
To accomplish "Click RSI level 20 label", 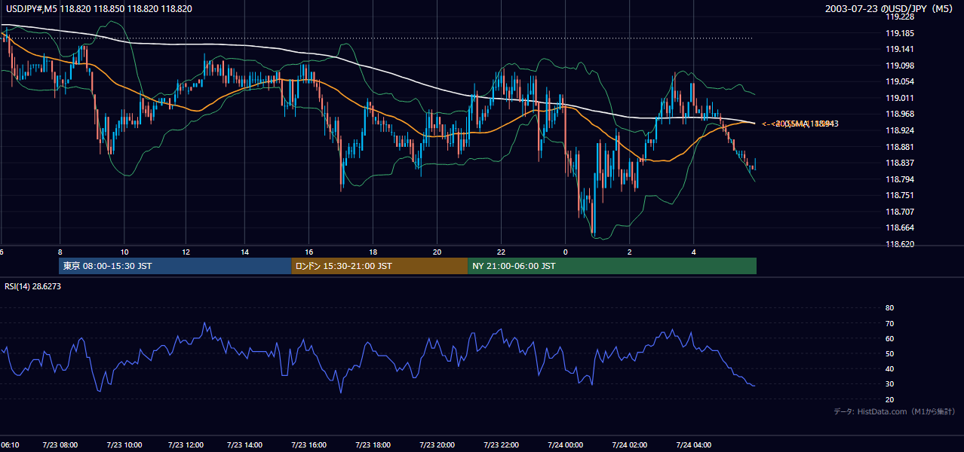I will tap(889, 399).
